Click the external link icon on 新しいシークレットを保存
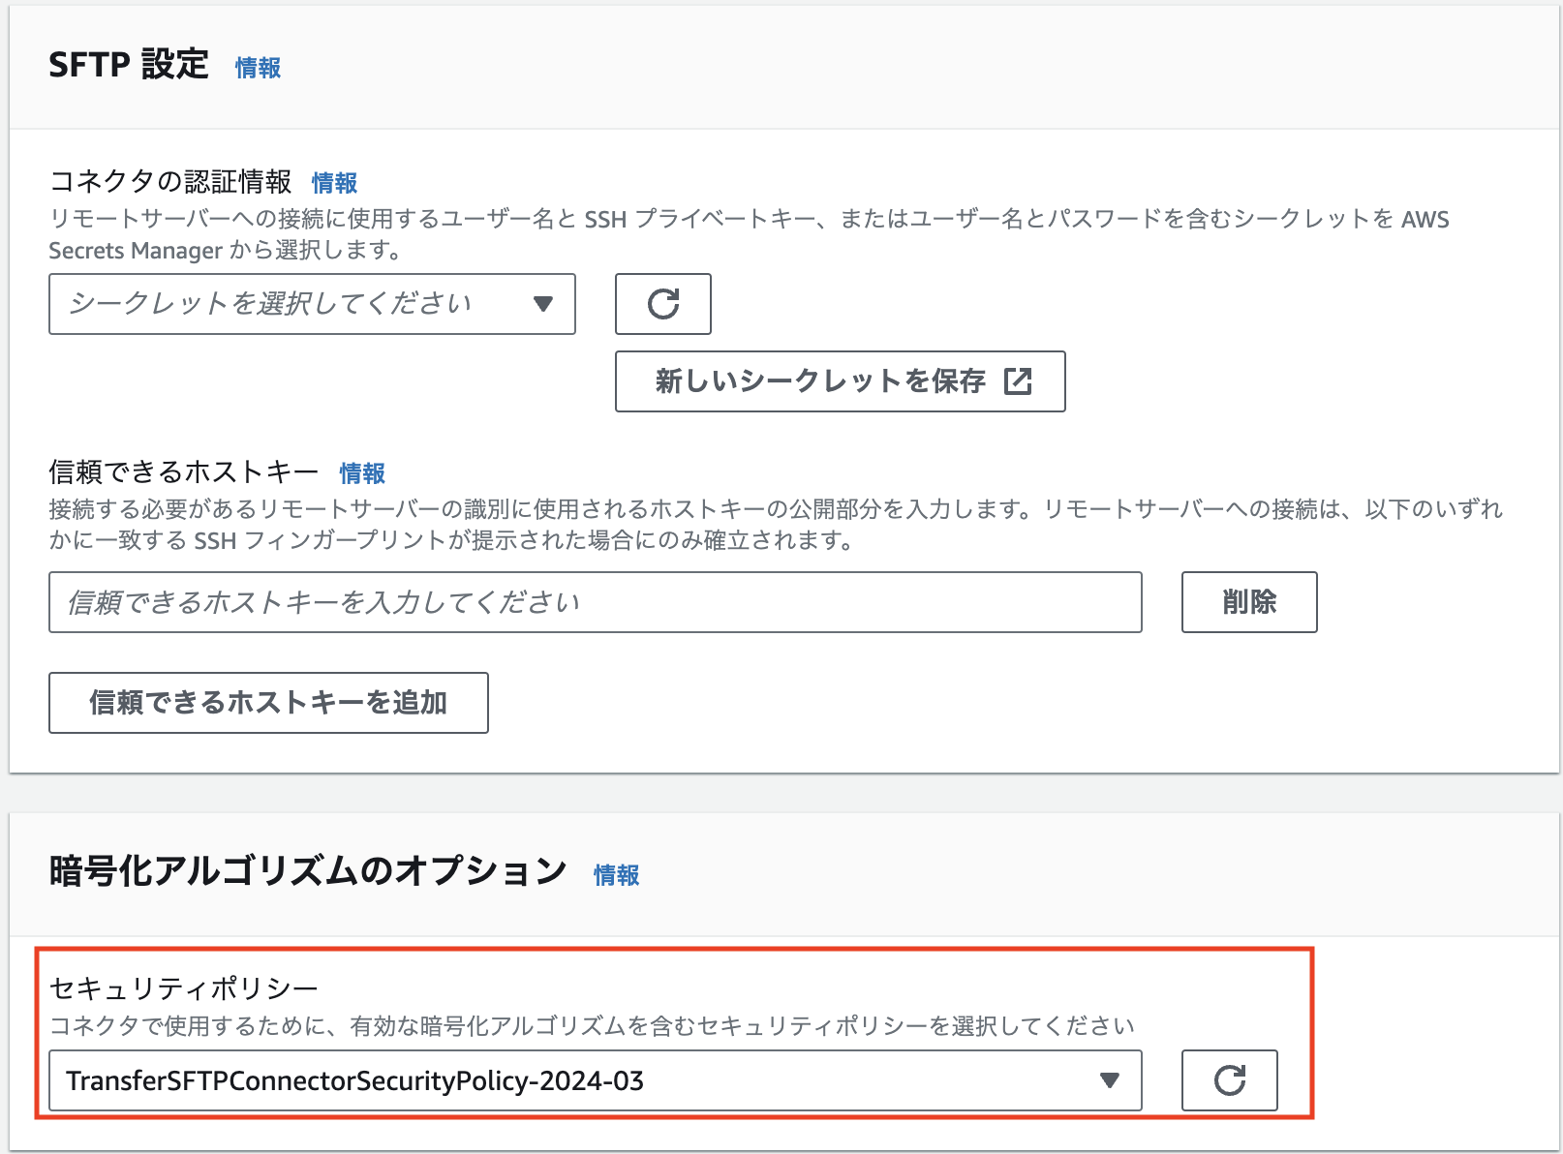Image resolution: width=1563 pixels, height=1154 pixels. [1018, 381]
